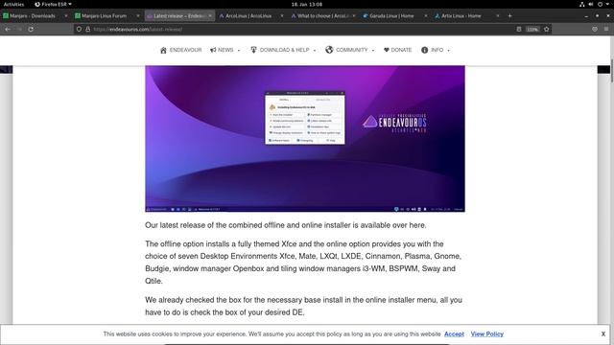Close the Garuda Linux | Home tab
614x345 pixels.
tap(426, 16)
